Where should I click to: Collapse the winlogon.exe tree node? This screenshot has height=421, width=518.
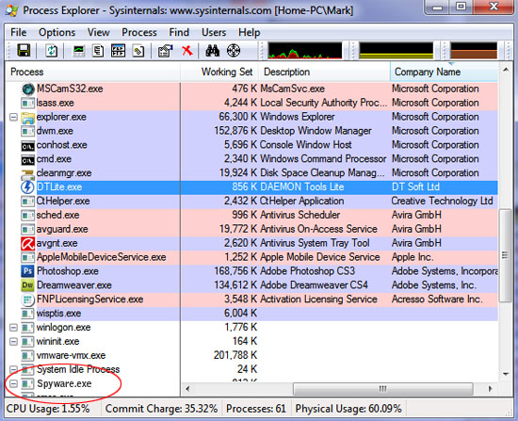point(13,328)
